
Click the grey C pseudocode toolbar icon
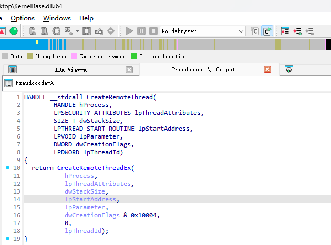click(255, 31)
